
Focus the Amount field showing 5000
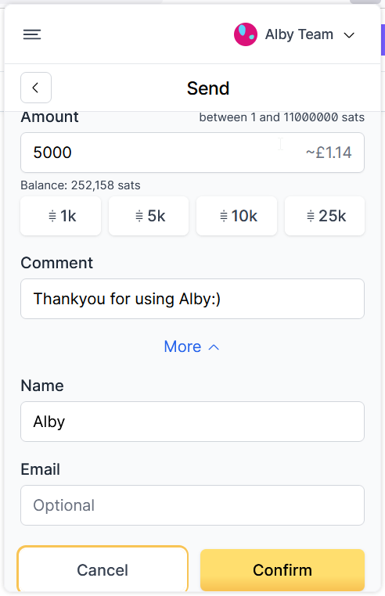coord(192,153)
